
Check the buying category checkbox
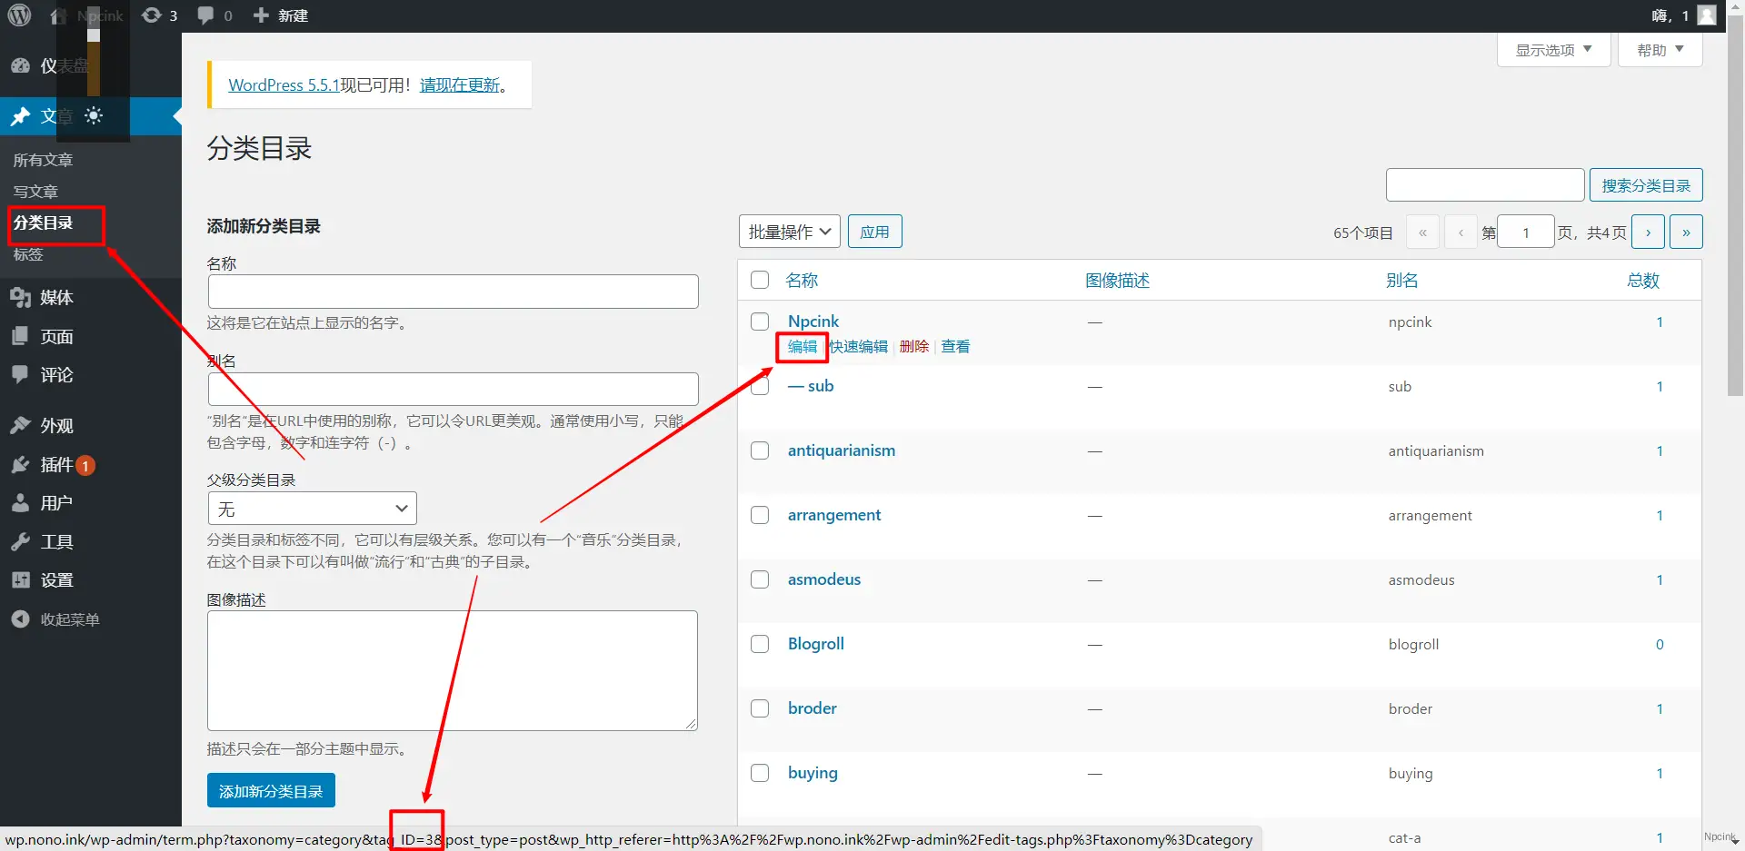[x=760, y=773]
